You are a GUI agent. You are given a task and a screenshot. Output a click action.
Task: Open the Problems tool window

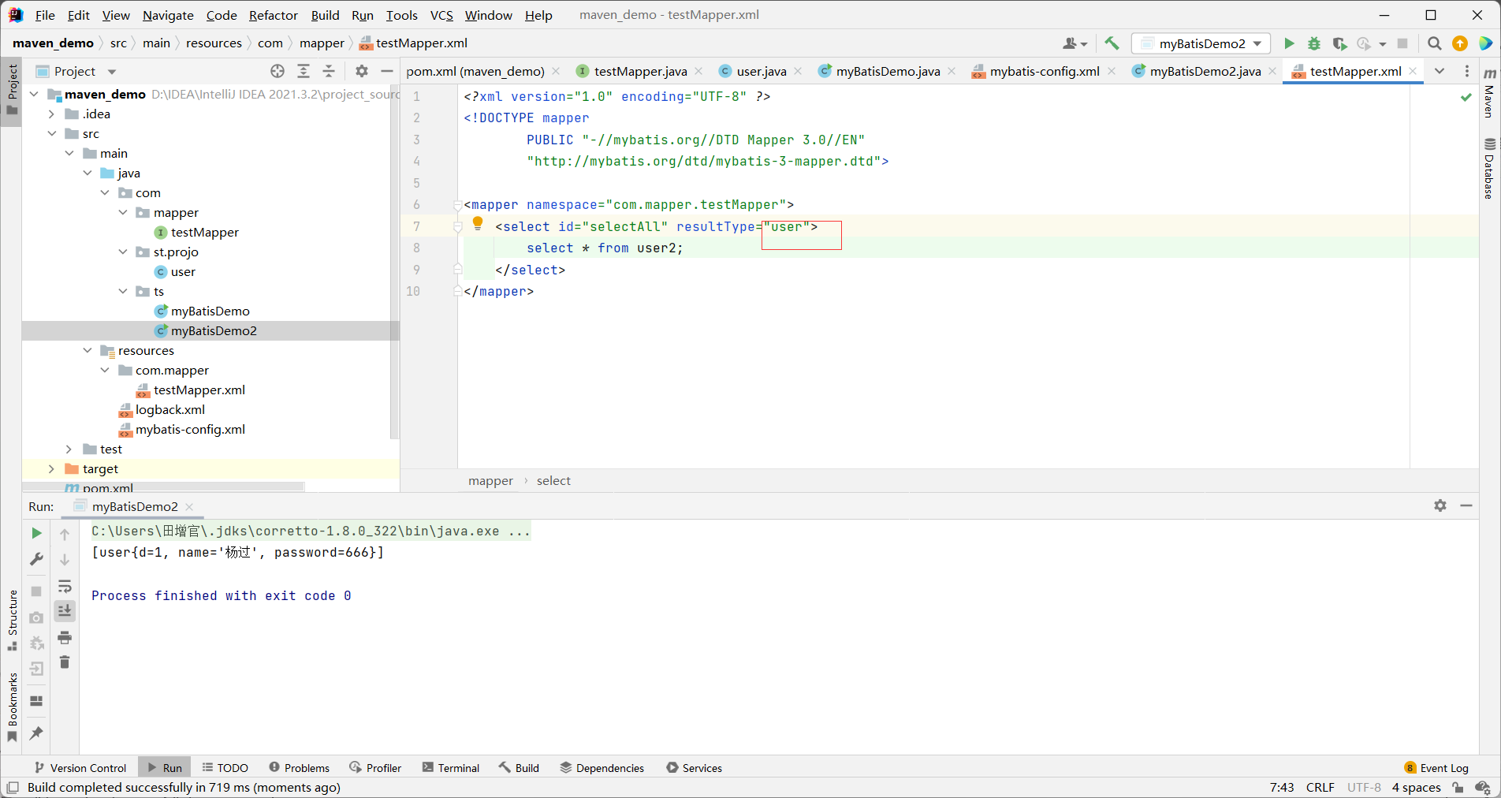click(300, 767)
